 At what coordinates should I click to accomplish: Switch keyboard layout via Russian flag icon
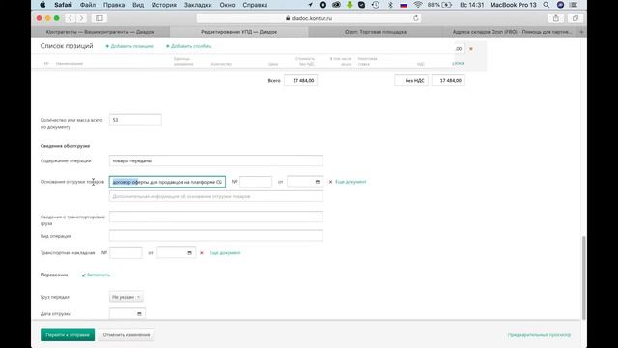(x=404, y=5)
